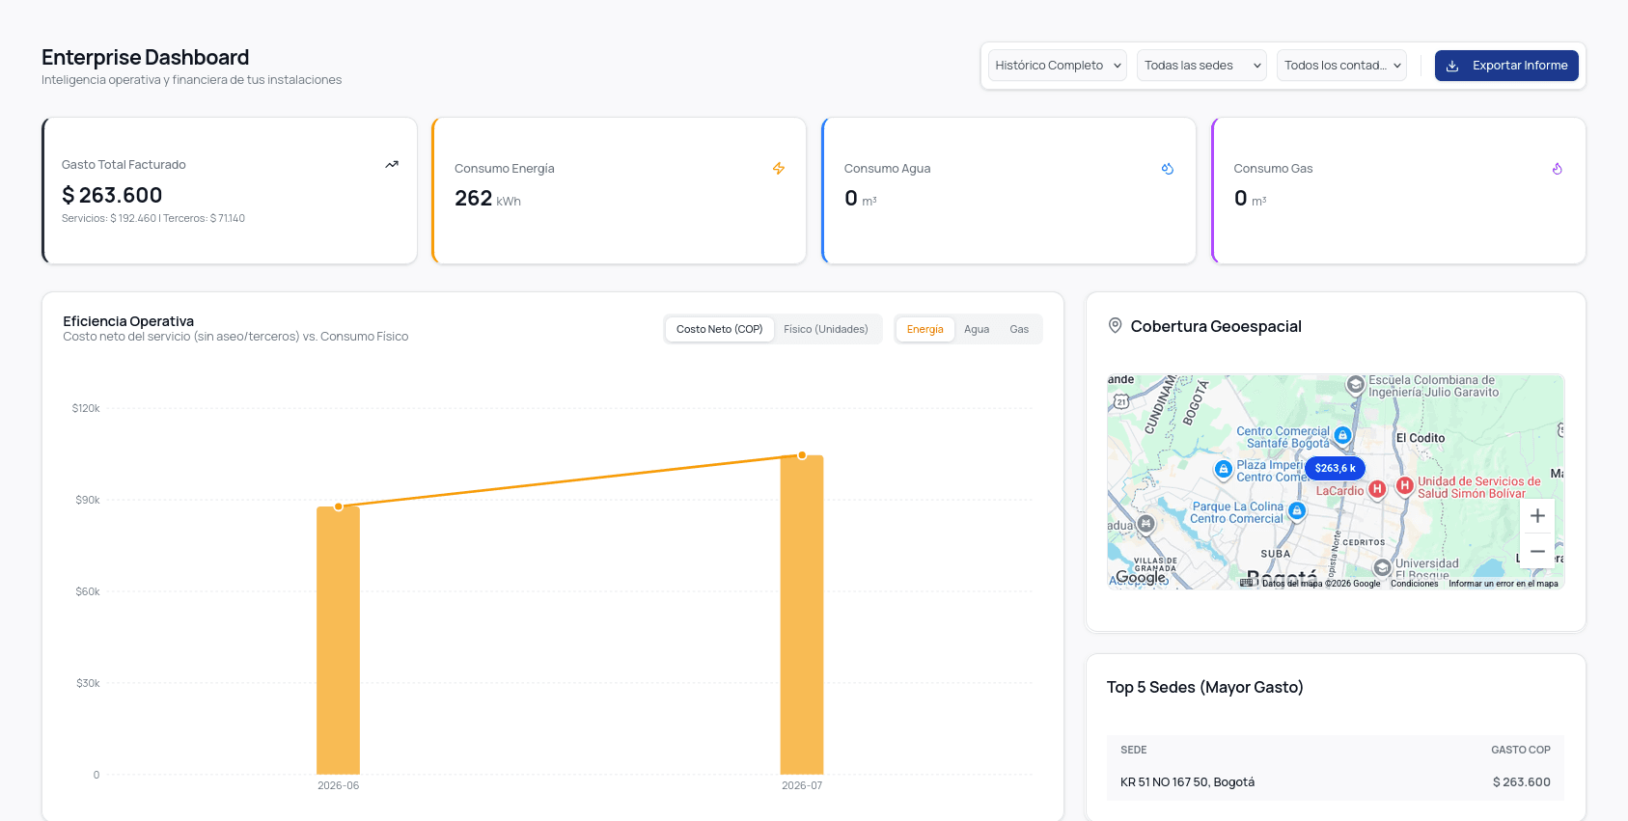The width and height of the screenshot is (1628, 821).
Task: Select the Gas chart tab
Action: point(1019,329)
